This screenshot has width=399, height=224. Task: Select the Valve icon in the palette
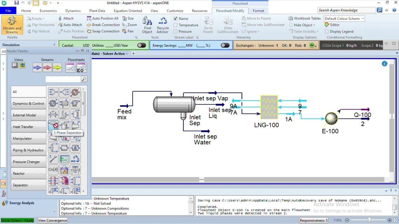(53, 114)
